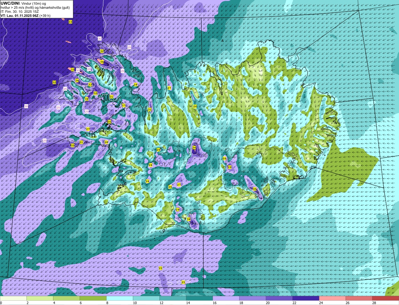Pick the medium purple 18–20 legend swatch

pyautogui.click(x=252, y=298)
